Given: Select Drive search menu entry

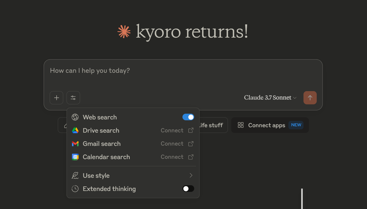Looking at the screenshot, I should point(133,131).
